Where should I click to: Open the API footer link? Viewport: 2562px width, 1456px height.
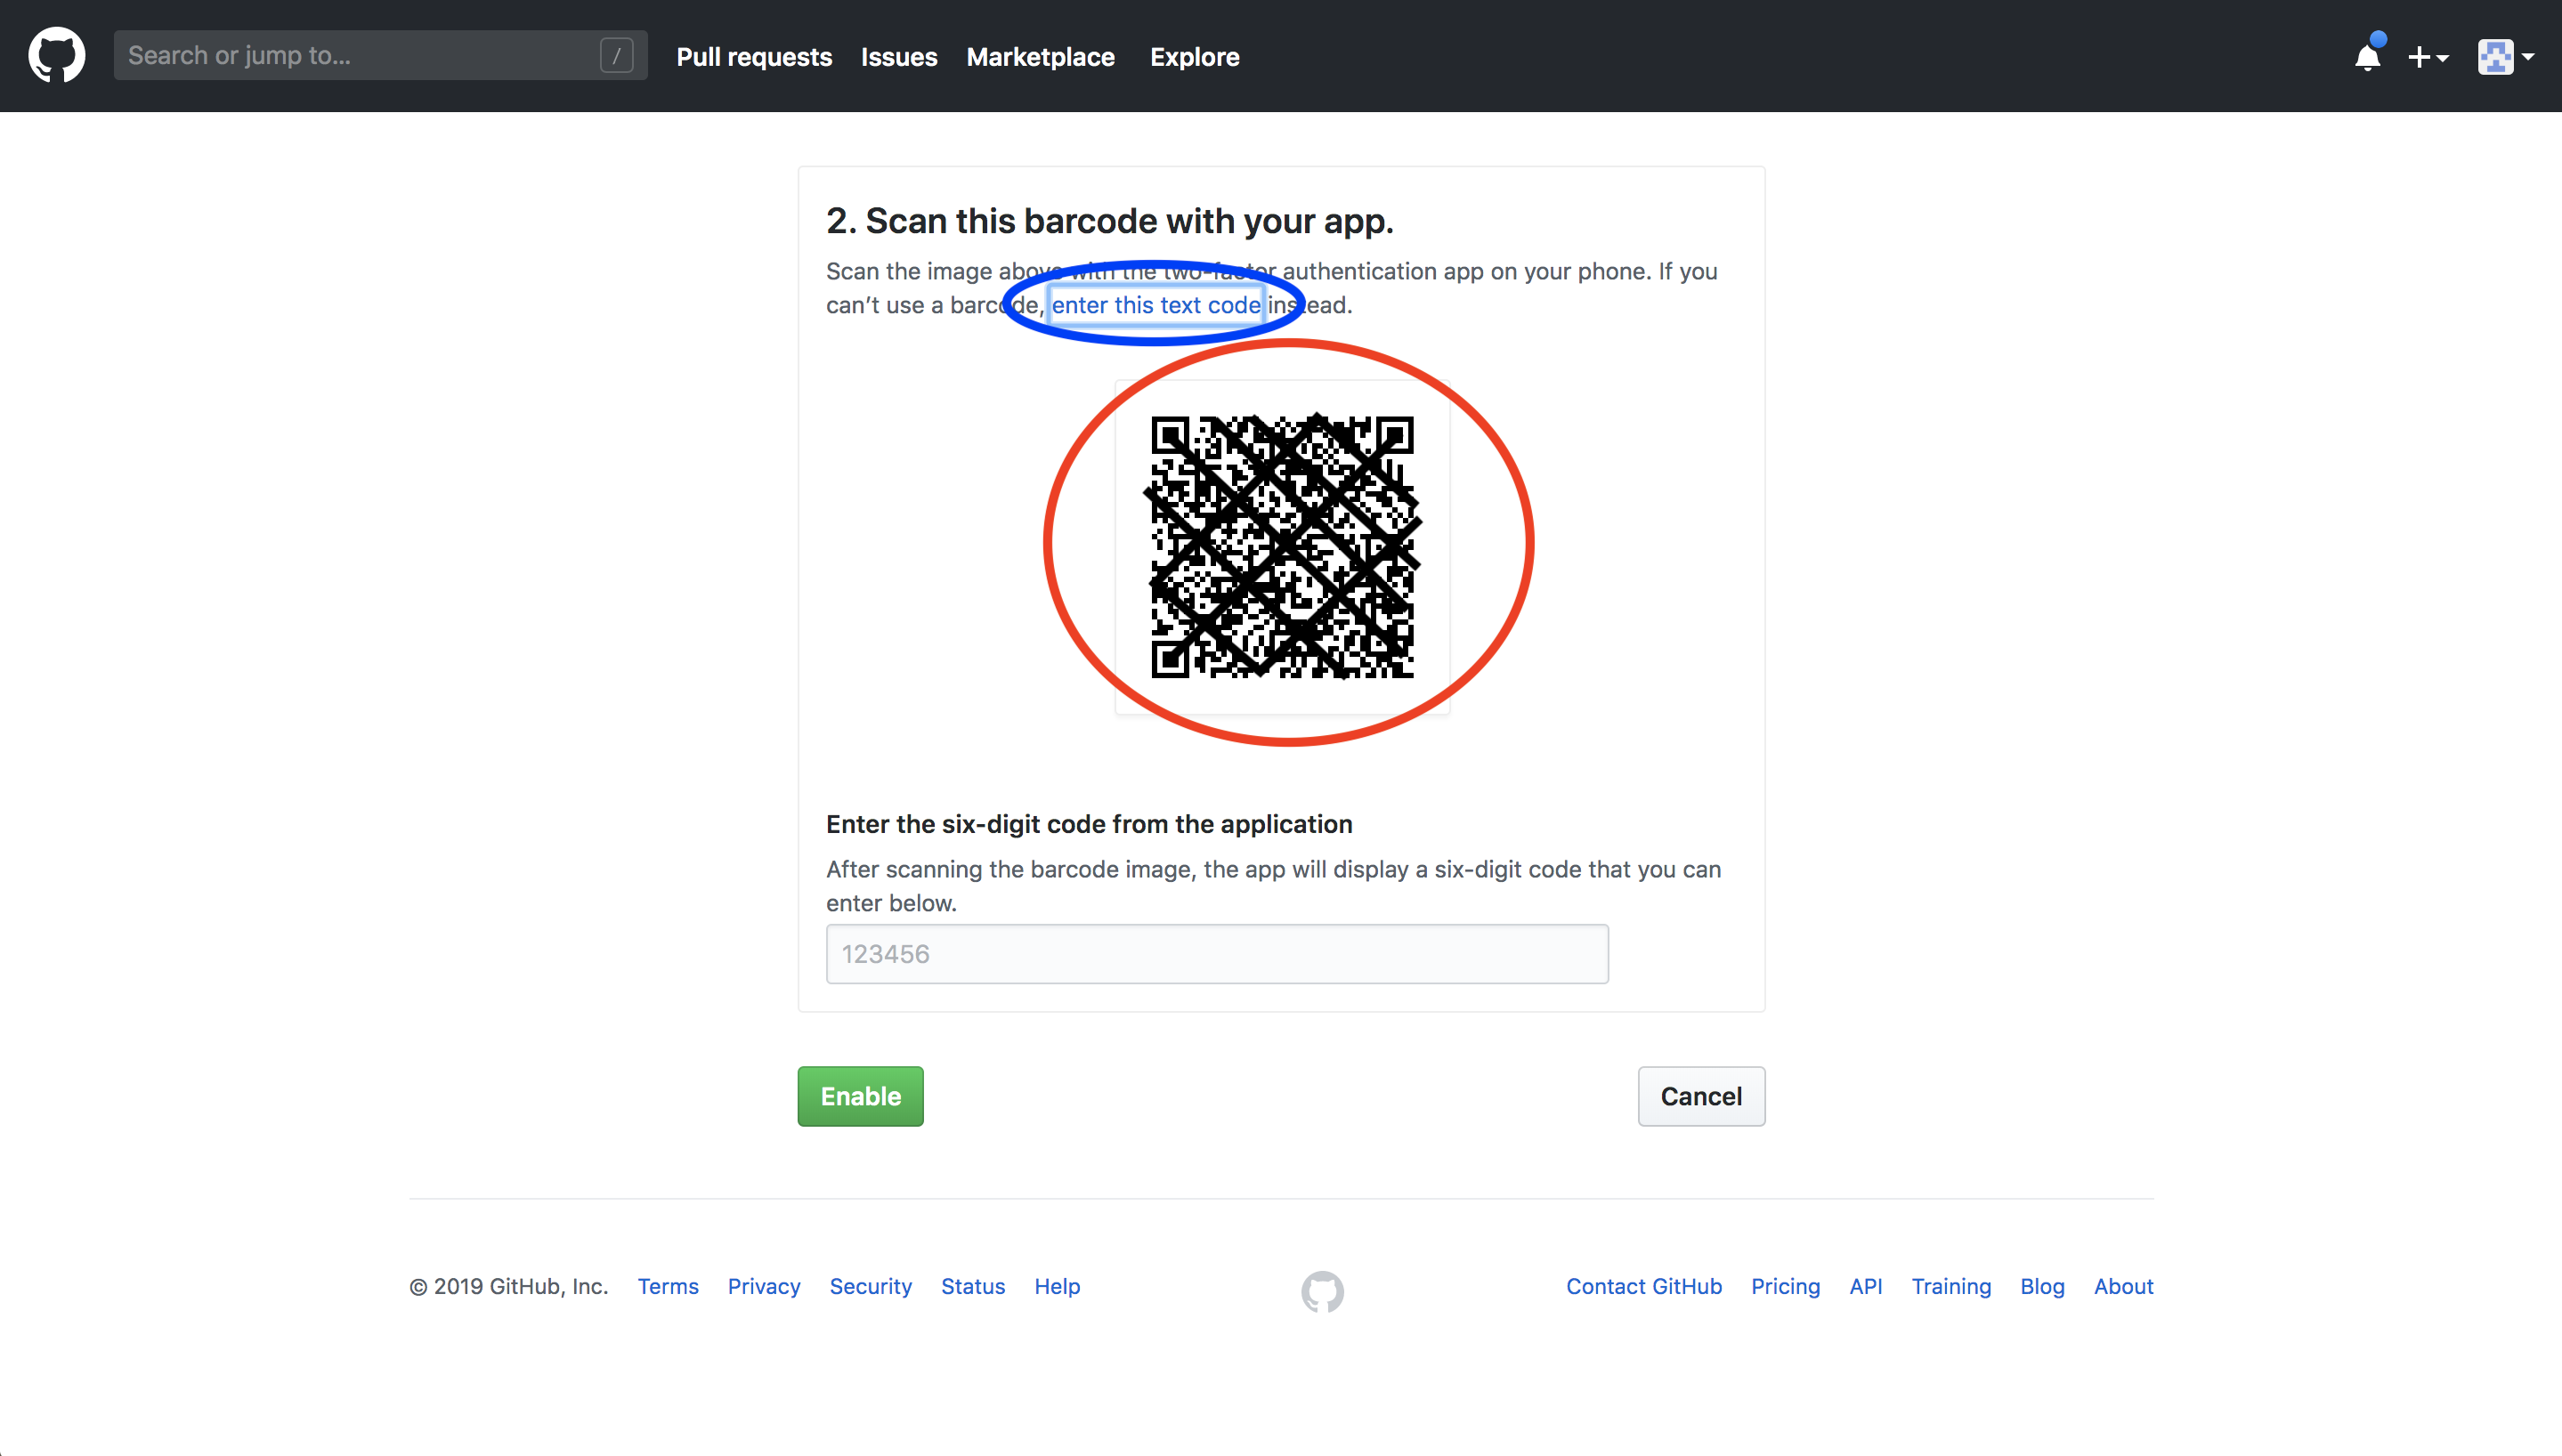1865,1286
